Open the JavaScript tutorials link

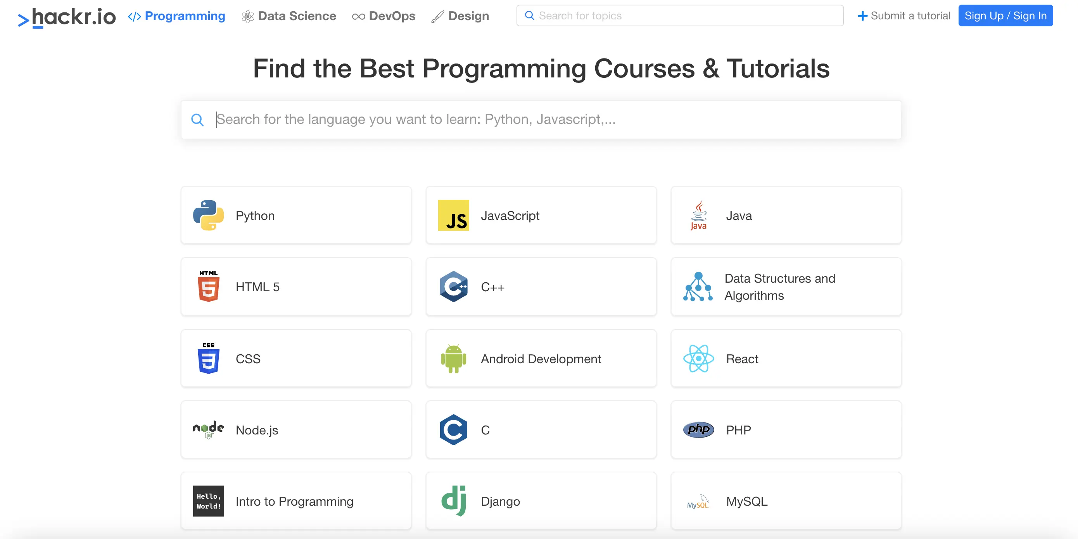510,216
